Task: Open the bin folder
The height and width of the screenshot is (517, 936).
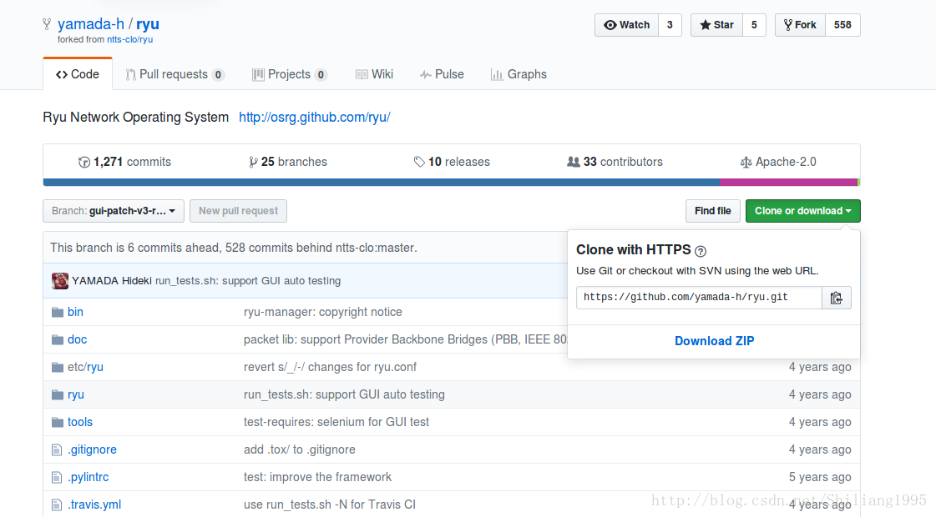Action: 75,313
